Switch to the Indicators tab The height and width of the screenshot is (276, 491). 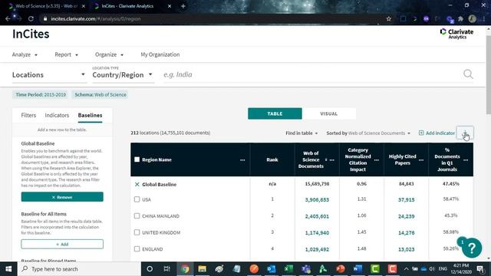pyautogui.click(x=57, y=116)
